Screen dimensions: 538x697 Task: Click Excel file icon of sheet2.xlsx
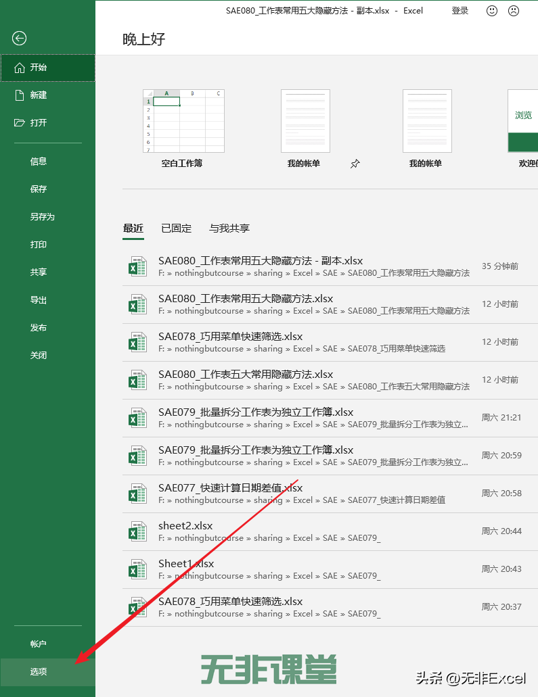pyautogui.click(x=137, y=531)
